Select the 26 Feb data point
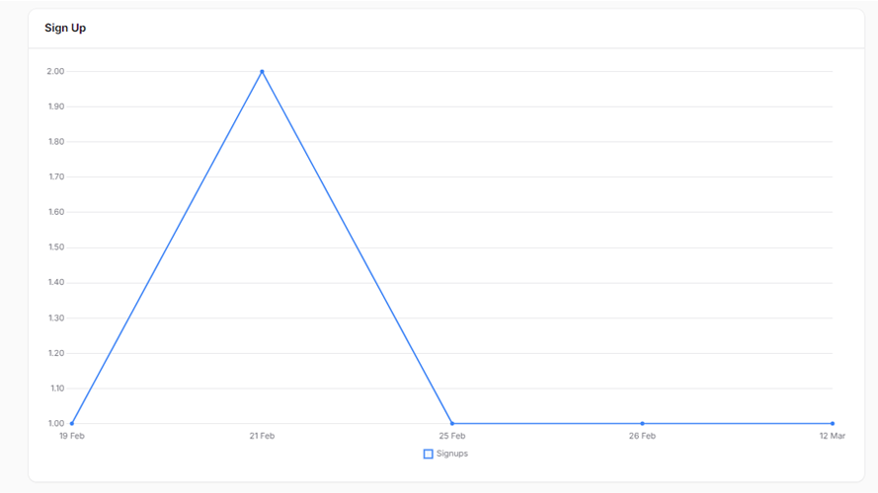The width and height of the screenshot is (878, 493). [x=642, y=423]
